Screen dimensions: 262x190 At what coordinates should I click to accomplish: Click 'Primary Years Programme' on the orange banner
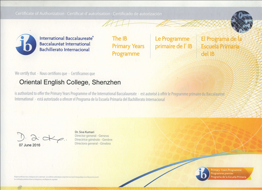click(x=226, y=170)
